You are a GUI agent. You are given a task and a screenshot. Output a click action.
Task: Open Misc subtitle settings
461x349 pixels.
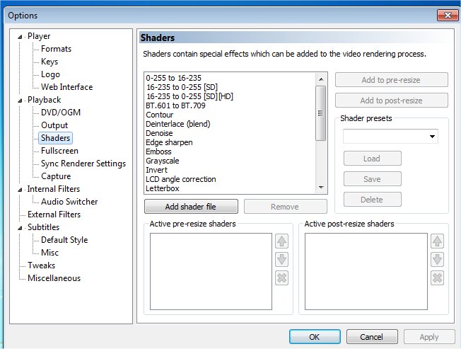click(49, 253)
